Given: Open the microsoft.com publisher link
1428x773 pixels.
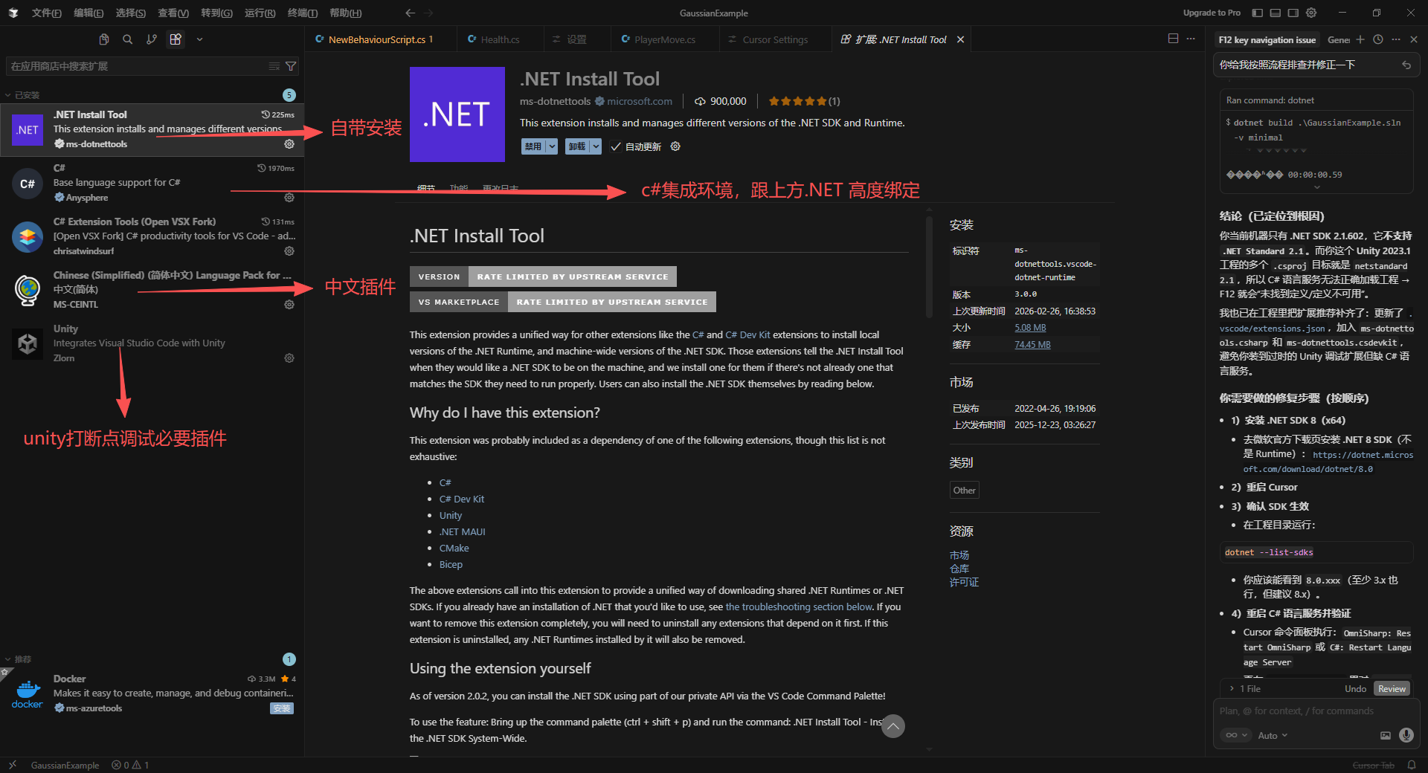Looking at the screenshot, I should (x=639, y=101).
